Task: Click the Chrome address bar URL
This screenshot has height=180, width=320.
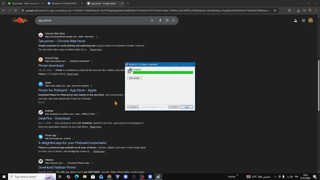Action: tap(148, 10)
